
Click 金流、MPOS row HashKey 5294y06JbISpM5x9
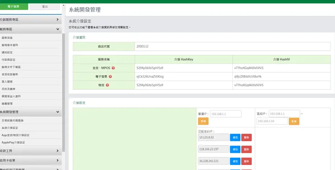coord(150,68)
